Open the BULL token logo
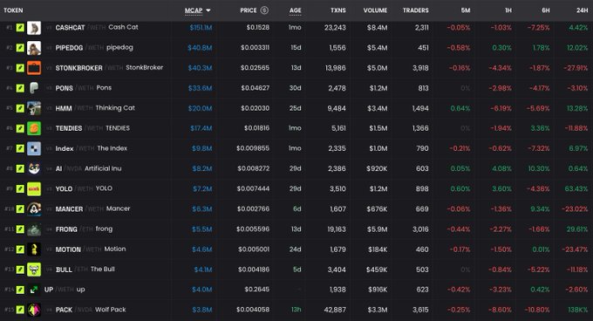The width and height of the screenshot is (593, 321). click(34, 270)
